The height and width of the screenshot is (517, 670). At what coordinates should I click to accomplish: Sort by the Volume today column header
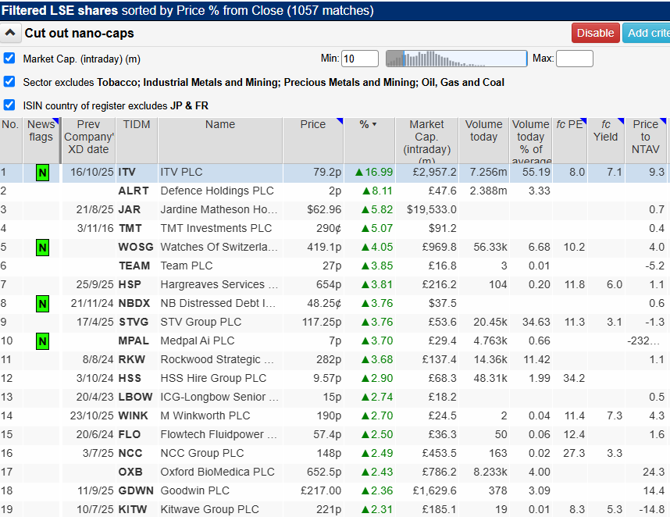coord(483,141)
